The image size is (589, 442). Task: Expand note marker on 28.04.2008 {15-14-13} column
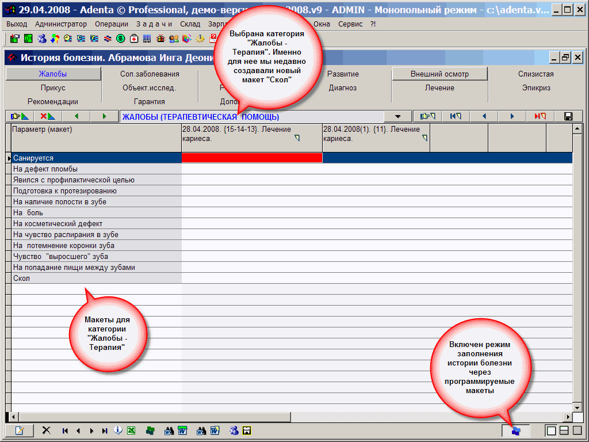point(297,138)
